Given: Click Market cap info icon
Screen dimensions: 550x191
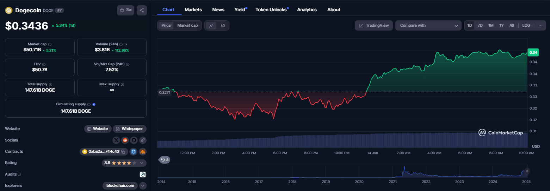Looking at the screenshot, I should (x=50, y=45).
